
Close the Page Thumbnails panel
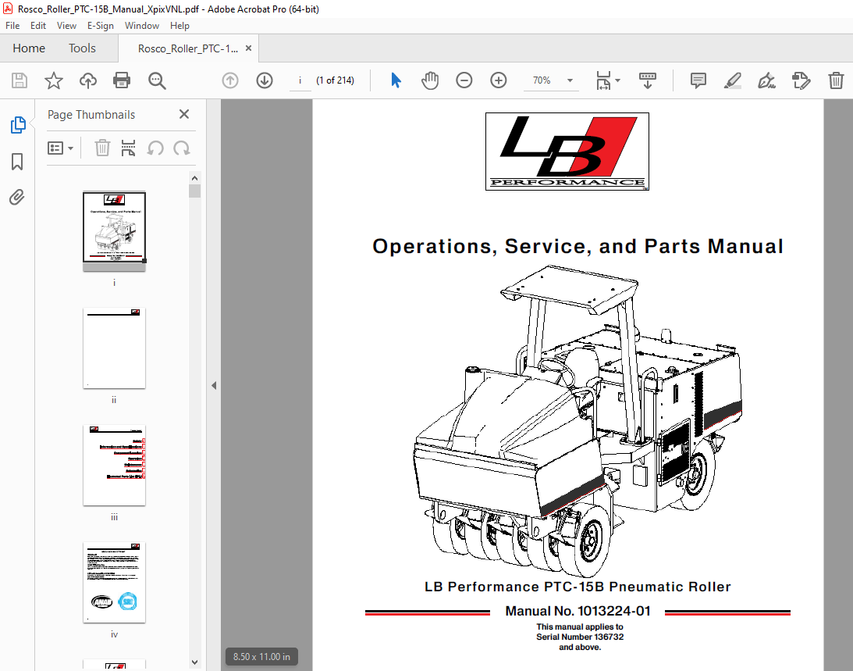pos(184,114)
